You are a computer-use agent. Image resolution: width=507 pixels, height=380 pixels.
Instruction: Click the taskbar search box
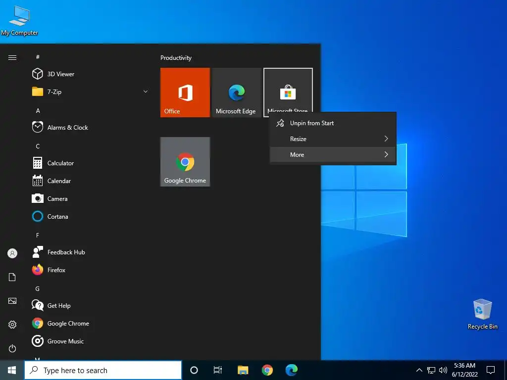point(103,370)
